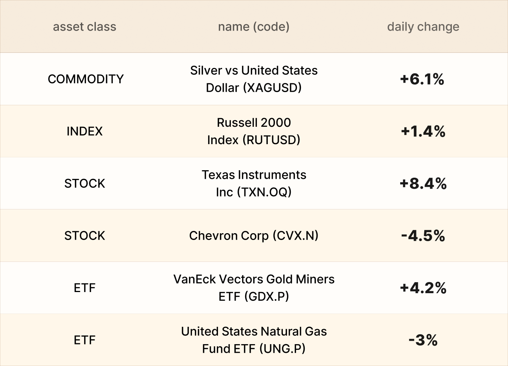
Task: Open Silver vs United States Dollar (XAGUSD)
Action: click(254, 79)
